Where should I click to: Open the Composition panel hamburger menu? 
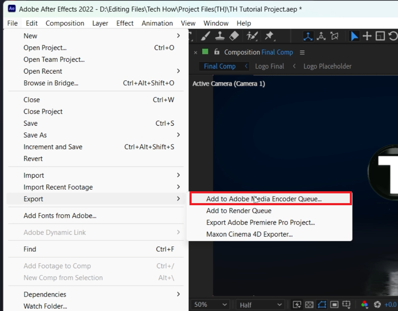pos(302,52)
